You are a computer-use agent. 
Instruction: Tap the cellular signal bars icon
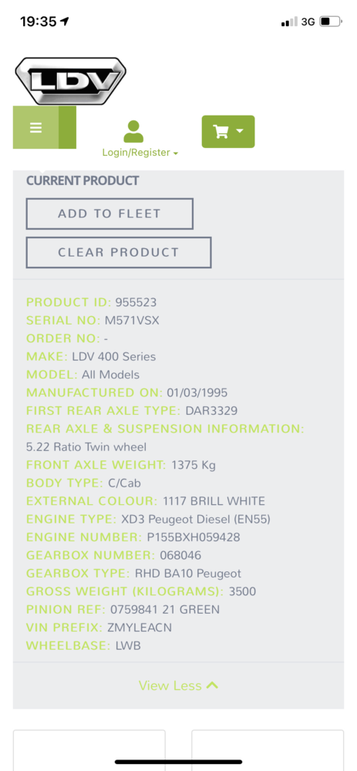click(289, 22)
